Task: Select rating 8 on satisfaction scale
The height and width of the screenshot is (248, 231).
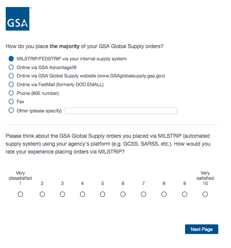Action: 164,194
